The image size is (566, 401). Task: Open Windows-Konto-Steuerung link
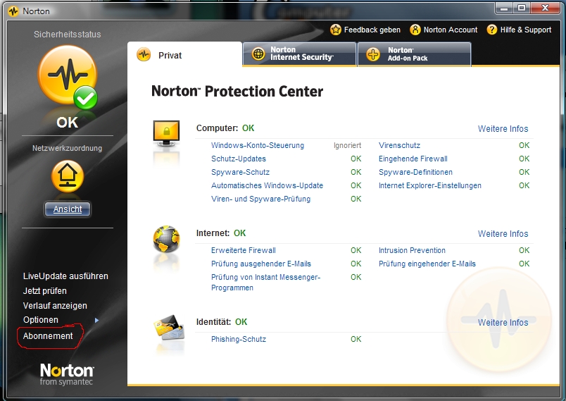pyautogui.click(x=258, y=145)
